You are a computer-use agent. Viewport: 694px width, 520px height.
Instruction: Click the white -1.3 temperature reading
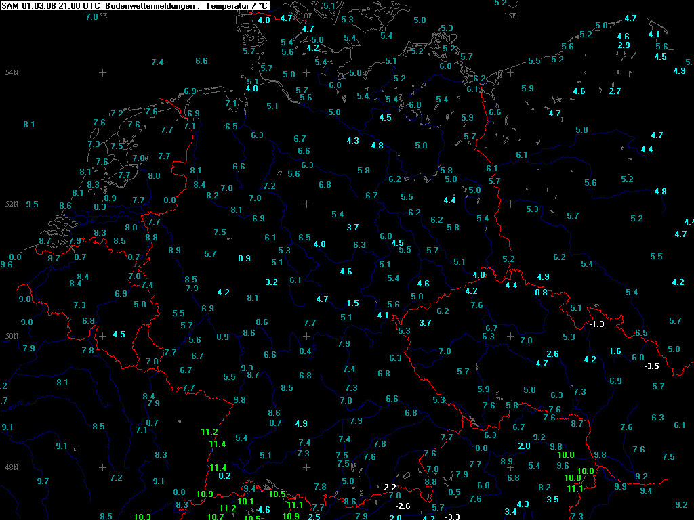[x=597, y=324]
